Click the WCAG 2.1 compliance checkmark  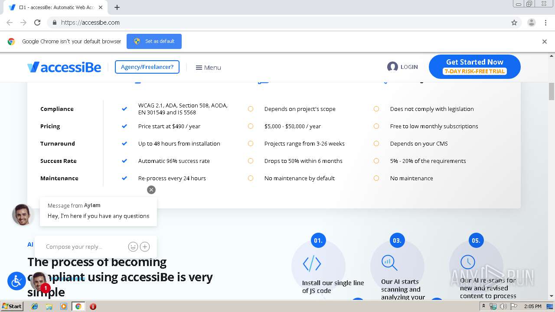pyautogui.click(x=124, y=109)
